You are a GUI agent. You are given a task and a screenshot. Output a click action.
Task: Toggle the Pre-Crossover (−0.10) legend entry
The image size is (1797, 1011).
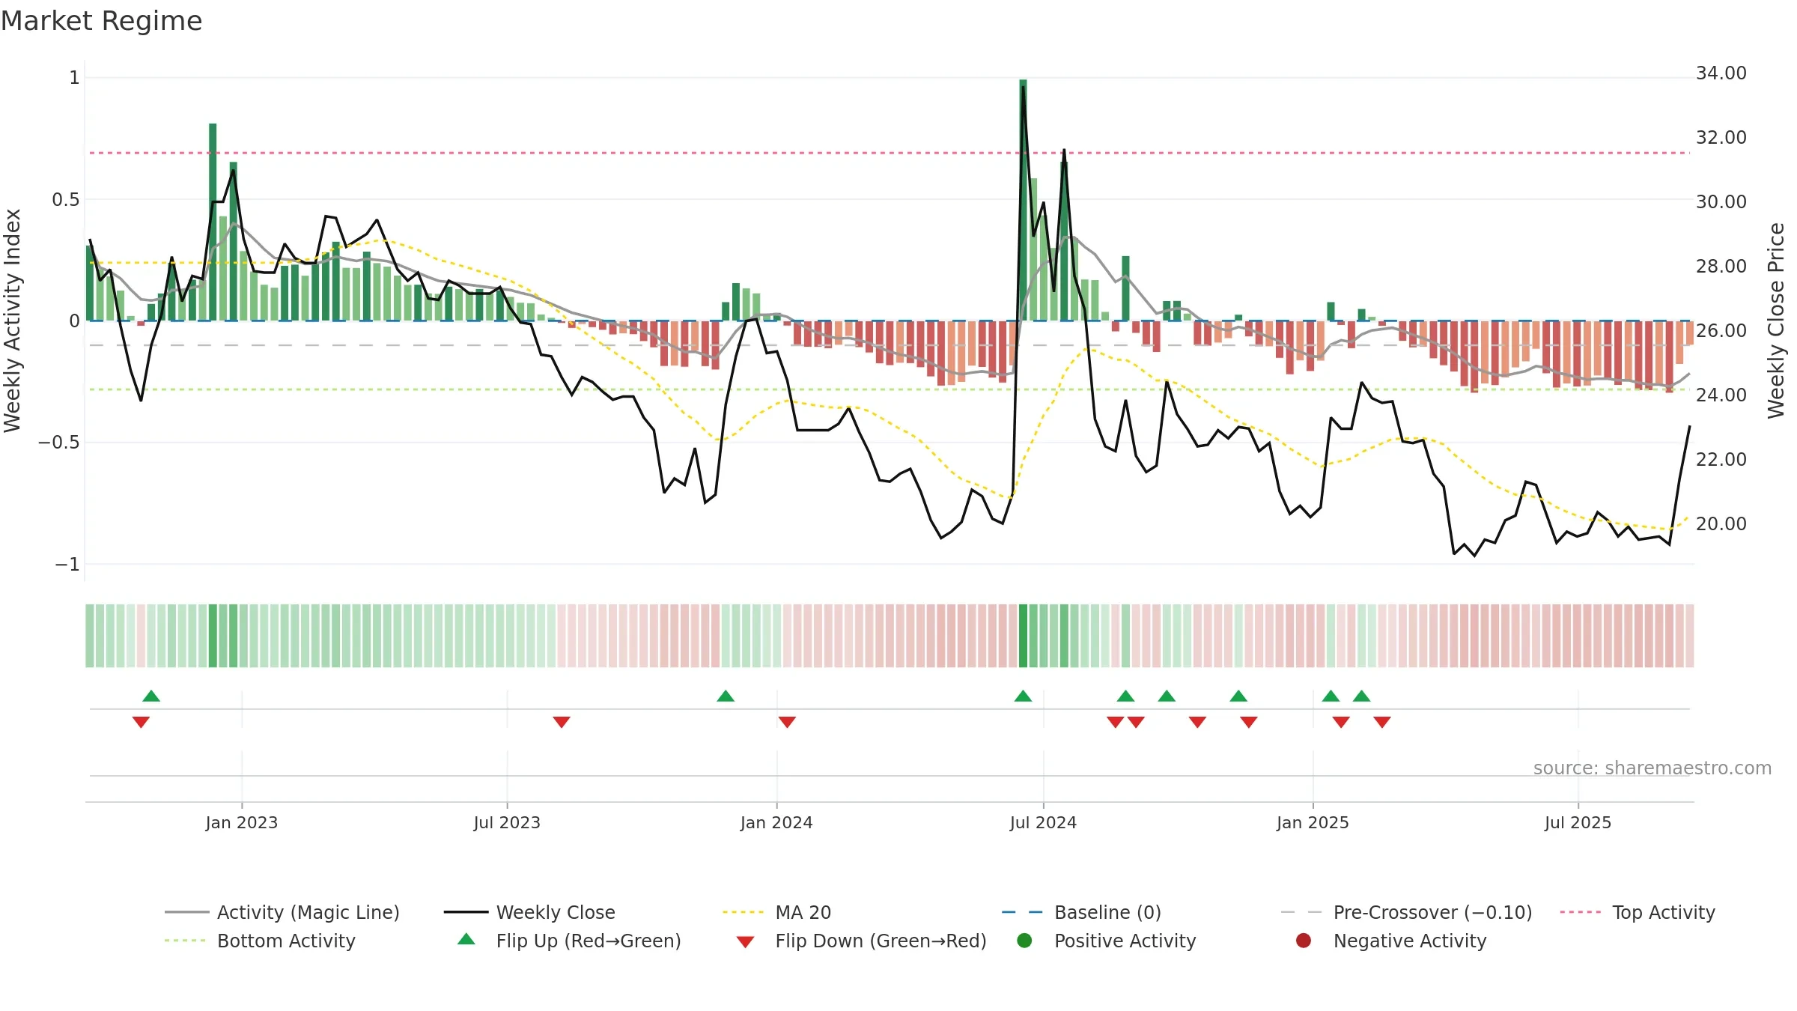[1406, 912]
